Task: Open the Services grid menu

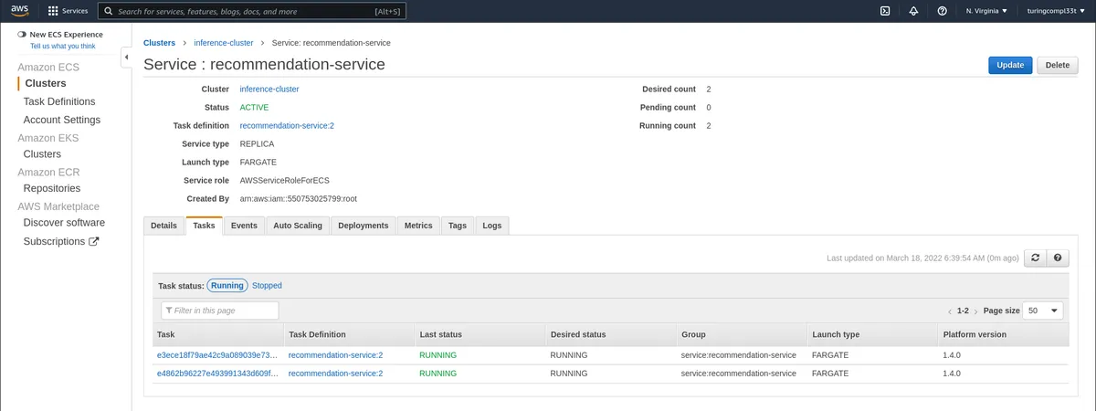Action: point(68,11)
